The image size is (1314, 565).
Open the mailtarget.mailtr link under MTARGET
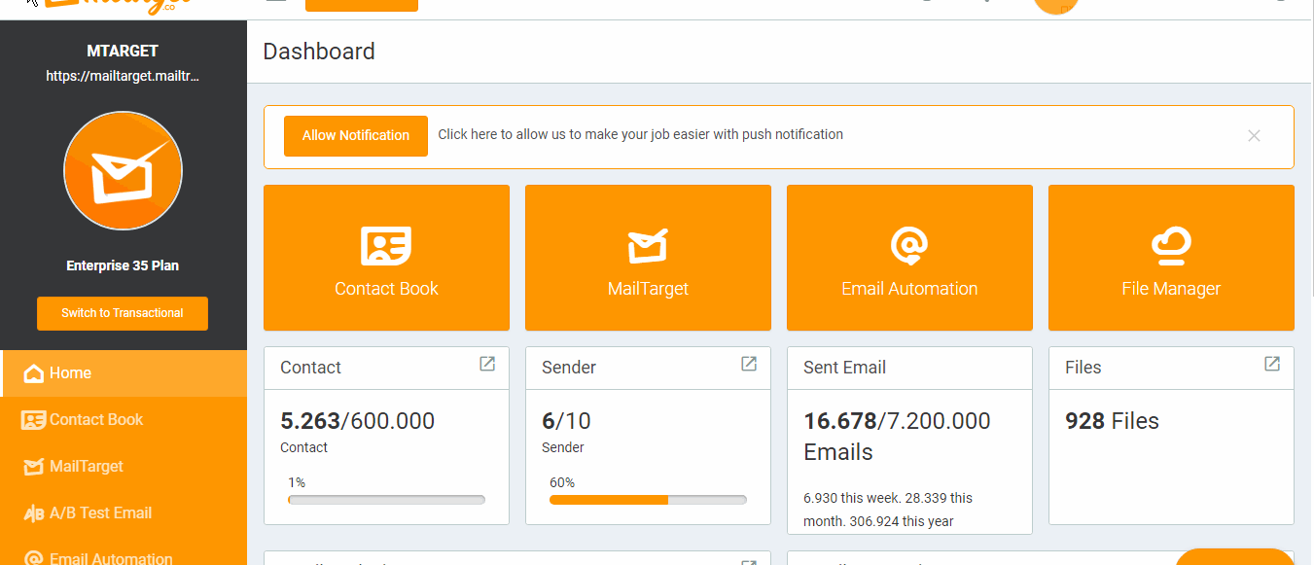122,75
